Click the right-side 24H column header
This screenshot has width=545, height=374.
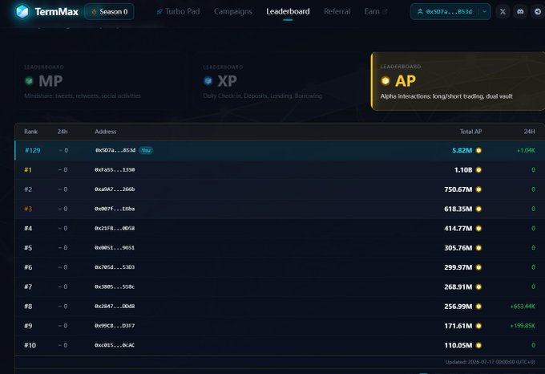click(529, 132)
